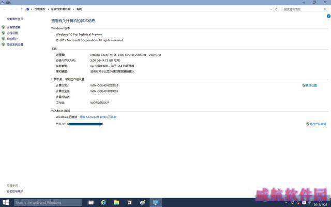331x207 pixels.
Task: Open 设备管理器 (Device Manager)
Action: click(x=13, y=27)
